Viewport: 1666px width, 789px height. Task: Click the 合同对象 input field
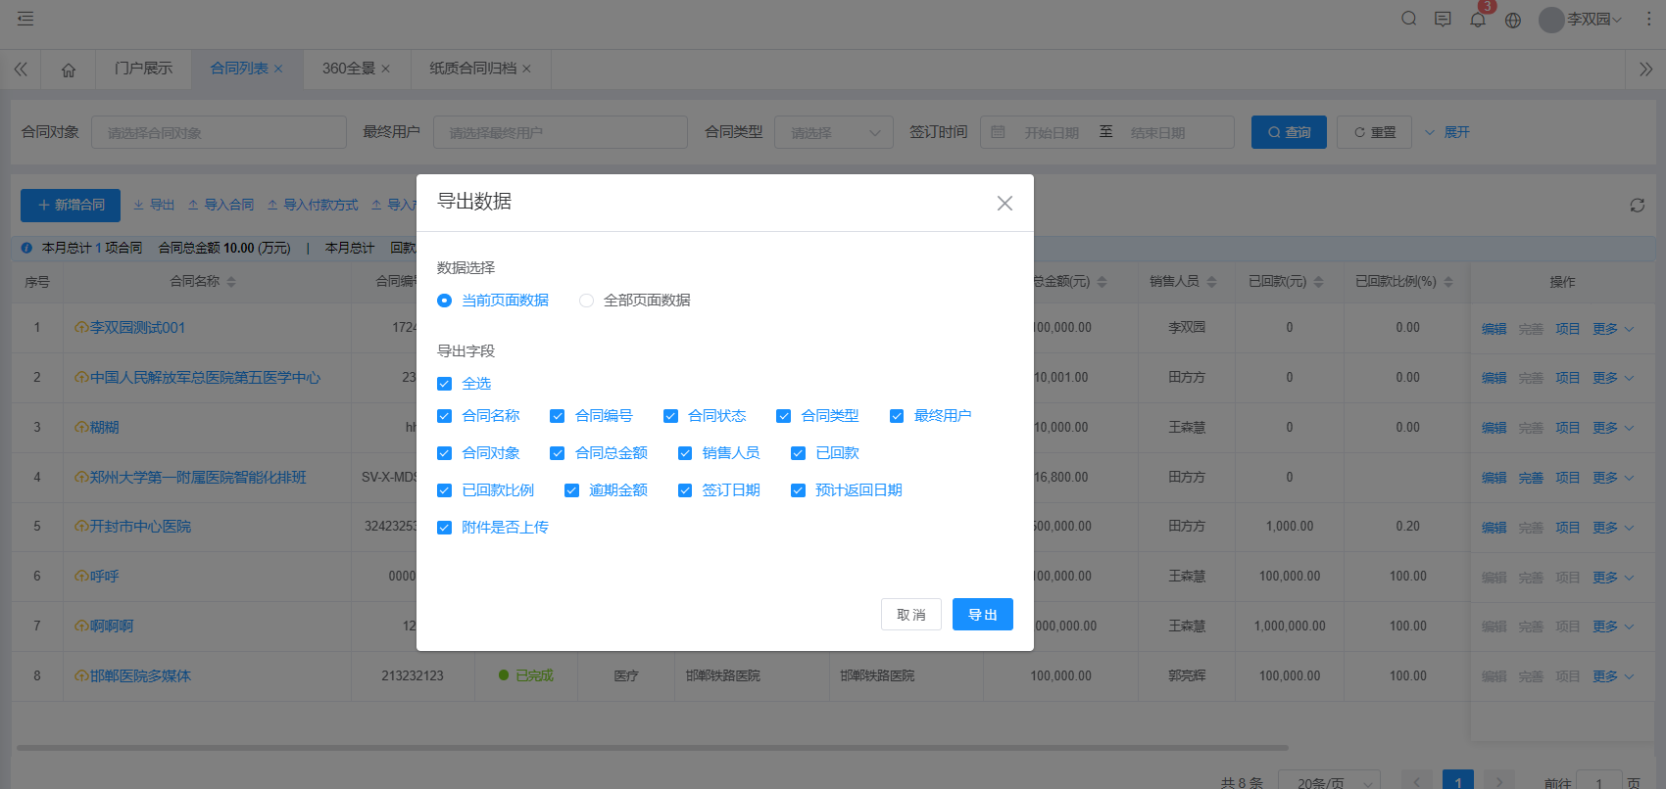coord(219,132)
